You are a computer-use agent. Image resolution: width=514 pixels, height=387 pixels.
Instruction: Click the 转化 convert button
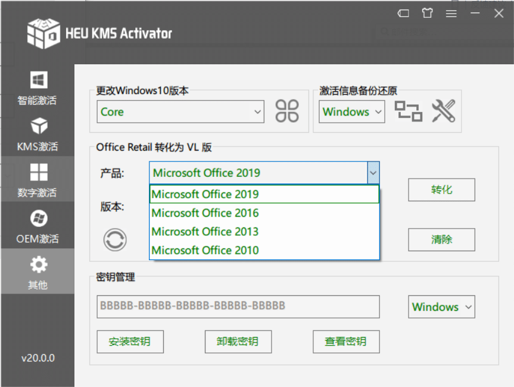point(441,190)
